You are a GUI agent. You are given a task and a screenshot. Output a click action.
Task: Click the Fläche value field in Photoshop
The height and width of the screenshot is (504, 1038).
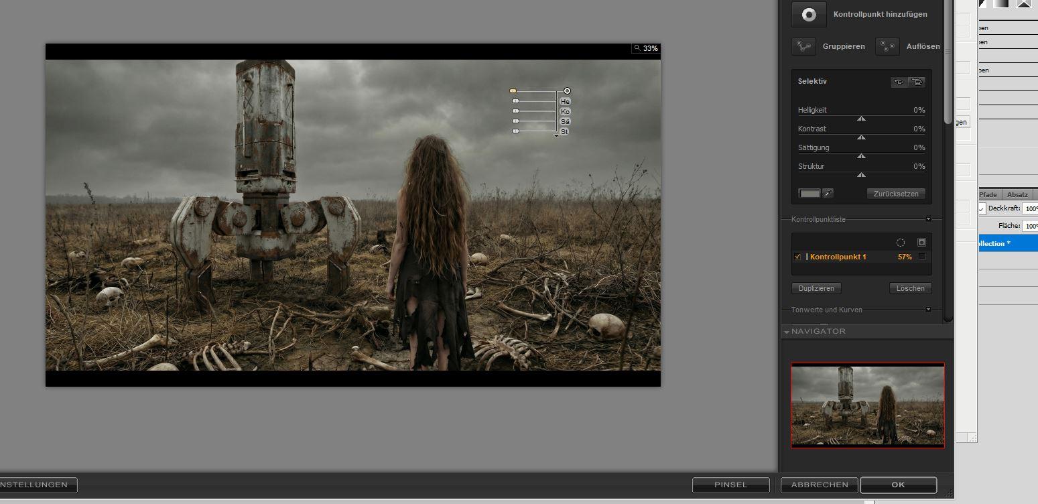(1031, 226)
